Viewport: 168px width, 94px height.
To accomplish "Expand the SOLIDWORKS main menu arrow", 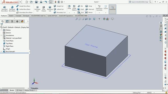I will (20, 2).
